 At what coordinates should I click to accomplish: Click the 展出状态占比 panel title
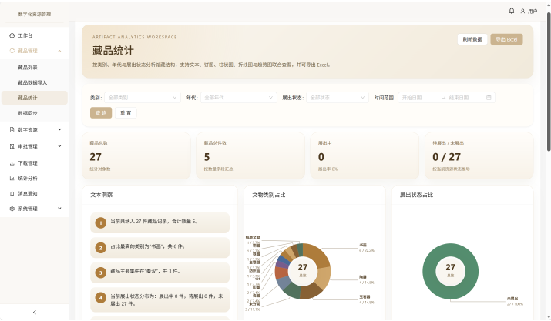416,195
